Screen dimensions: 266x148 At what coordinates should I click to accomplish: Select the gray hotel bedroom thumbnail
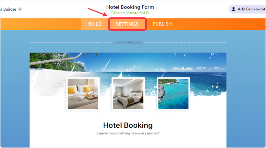[128, 94]
